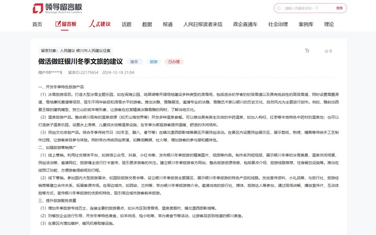Click the star favorite icon
The width and height of the screenshot is (376, 235).
click(x=325, y=51)
